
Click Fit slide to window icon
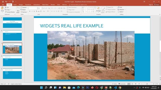click(160, 84)
